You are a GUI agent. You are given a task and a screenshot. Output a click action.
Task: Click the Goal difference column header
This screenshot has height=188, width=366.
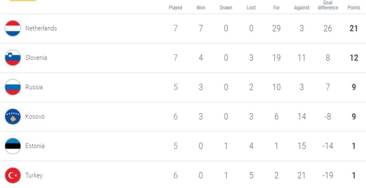pos(328,5)
